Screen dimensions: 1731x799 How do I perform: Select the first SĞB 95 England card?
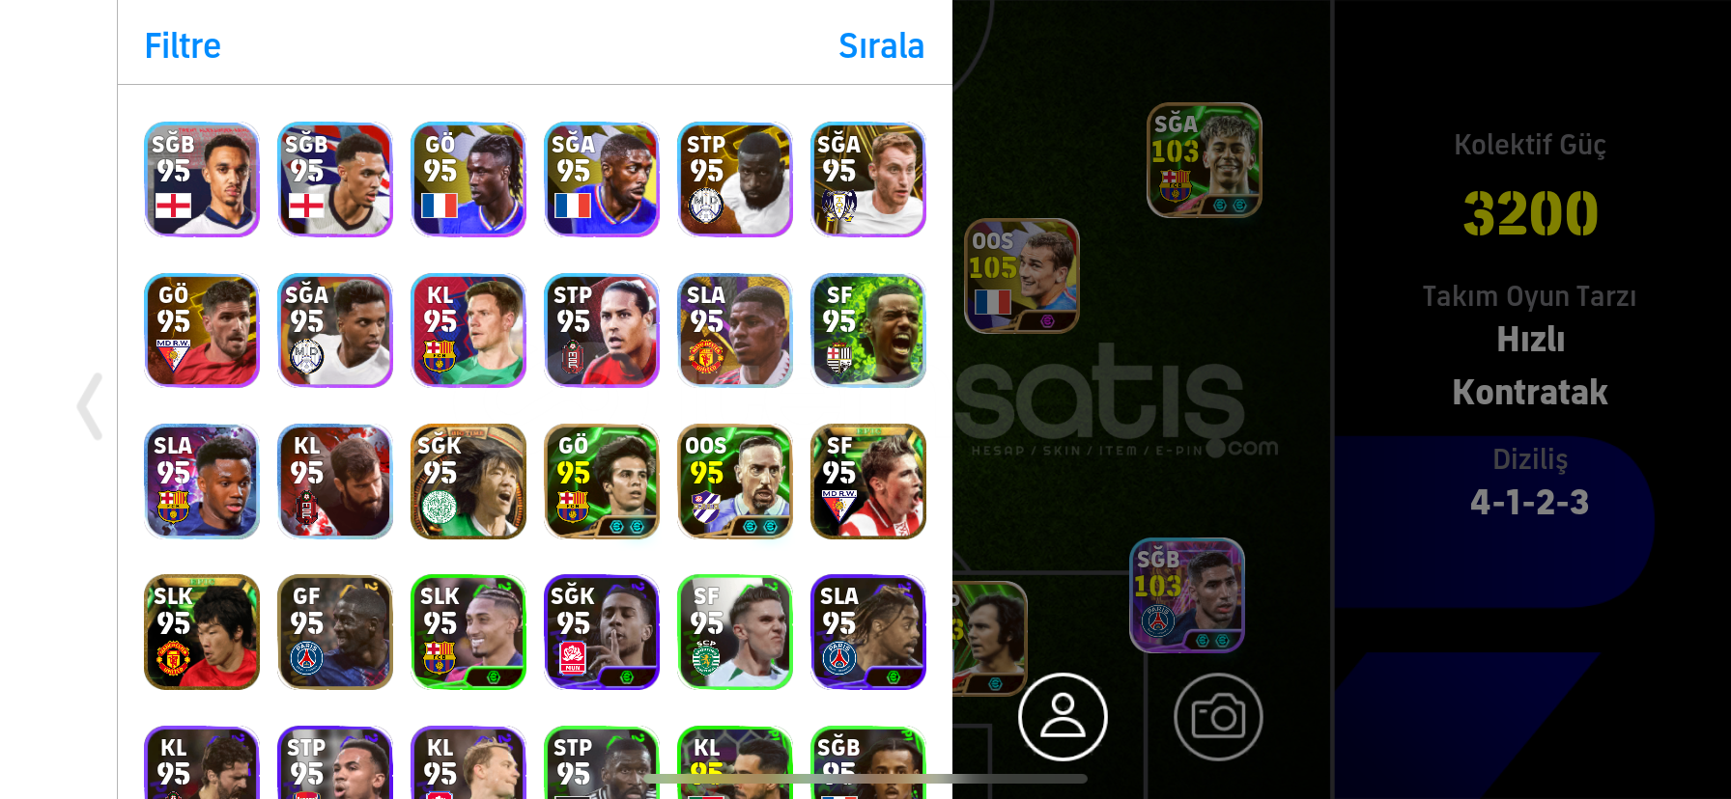202,179
